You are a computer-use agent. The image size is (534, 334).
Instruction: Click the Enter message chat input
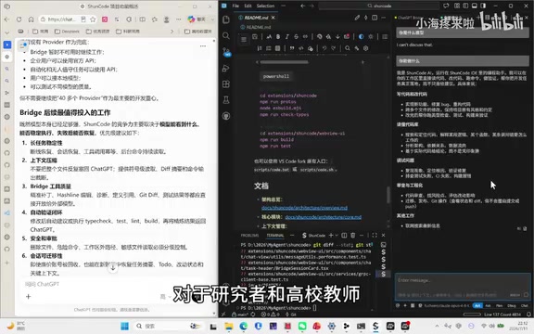[462, 287]
